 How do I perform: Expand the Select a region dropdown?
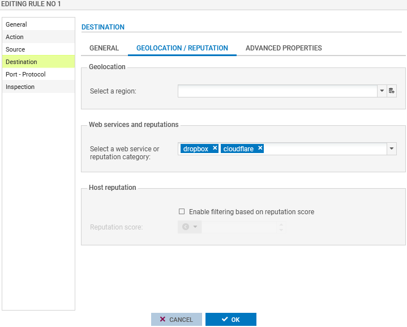(x=382, y=91)
